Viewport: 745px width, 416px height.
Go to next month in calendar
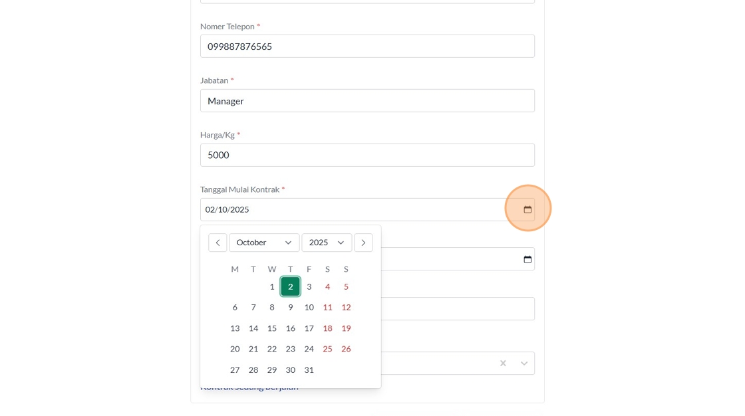(x=363, y=243)
